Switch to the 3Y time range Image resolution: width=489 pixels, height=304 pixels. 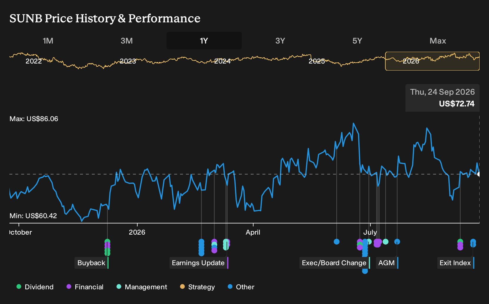click(x=280, y=41)
